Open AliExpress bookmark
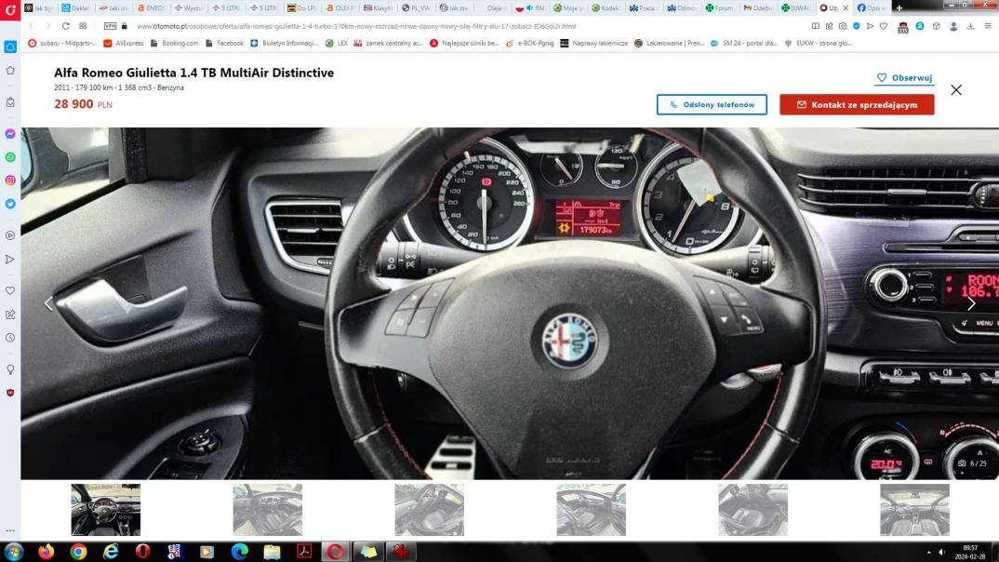 [x=124, y=44]
